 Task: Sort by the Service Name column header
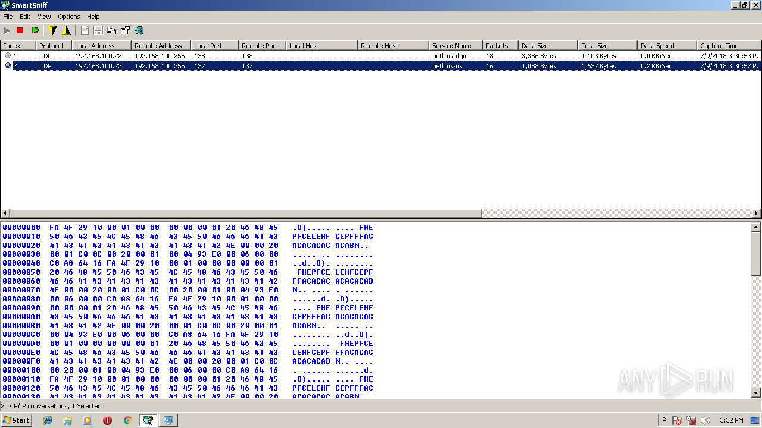[455, 46]
